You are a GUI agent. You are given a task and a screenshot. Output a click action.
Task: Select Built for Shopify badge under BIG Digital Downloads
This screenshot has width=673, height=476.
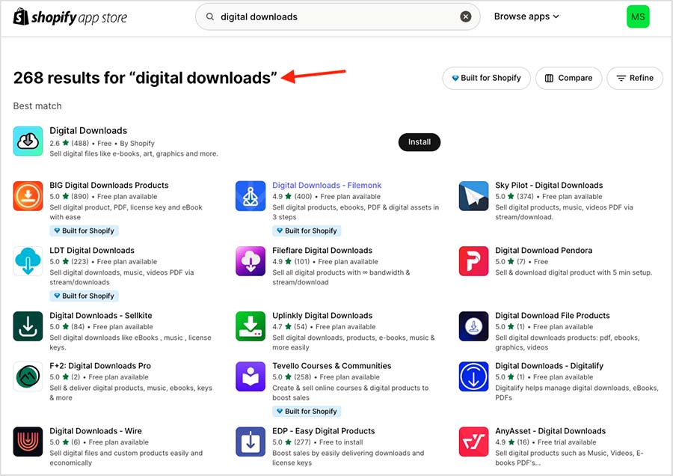click(x=84, y=231)
